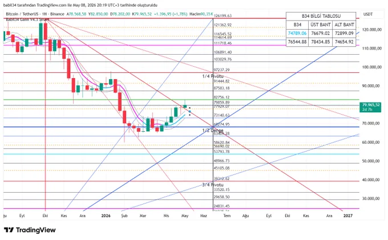Image resolution: width=388 pixels, height=240 pixels.
Task: Select the table value 74654.92
Action: pos(344,42)
